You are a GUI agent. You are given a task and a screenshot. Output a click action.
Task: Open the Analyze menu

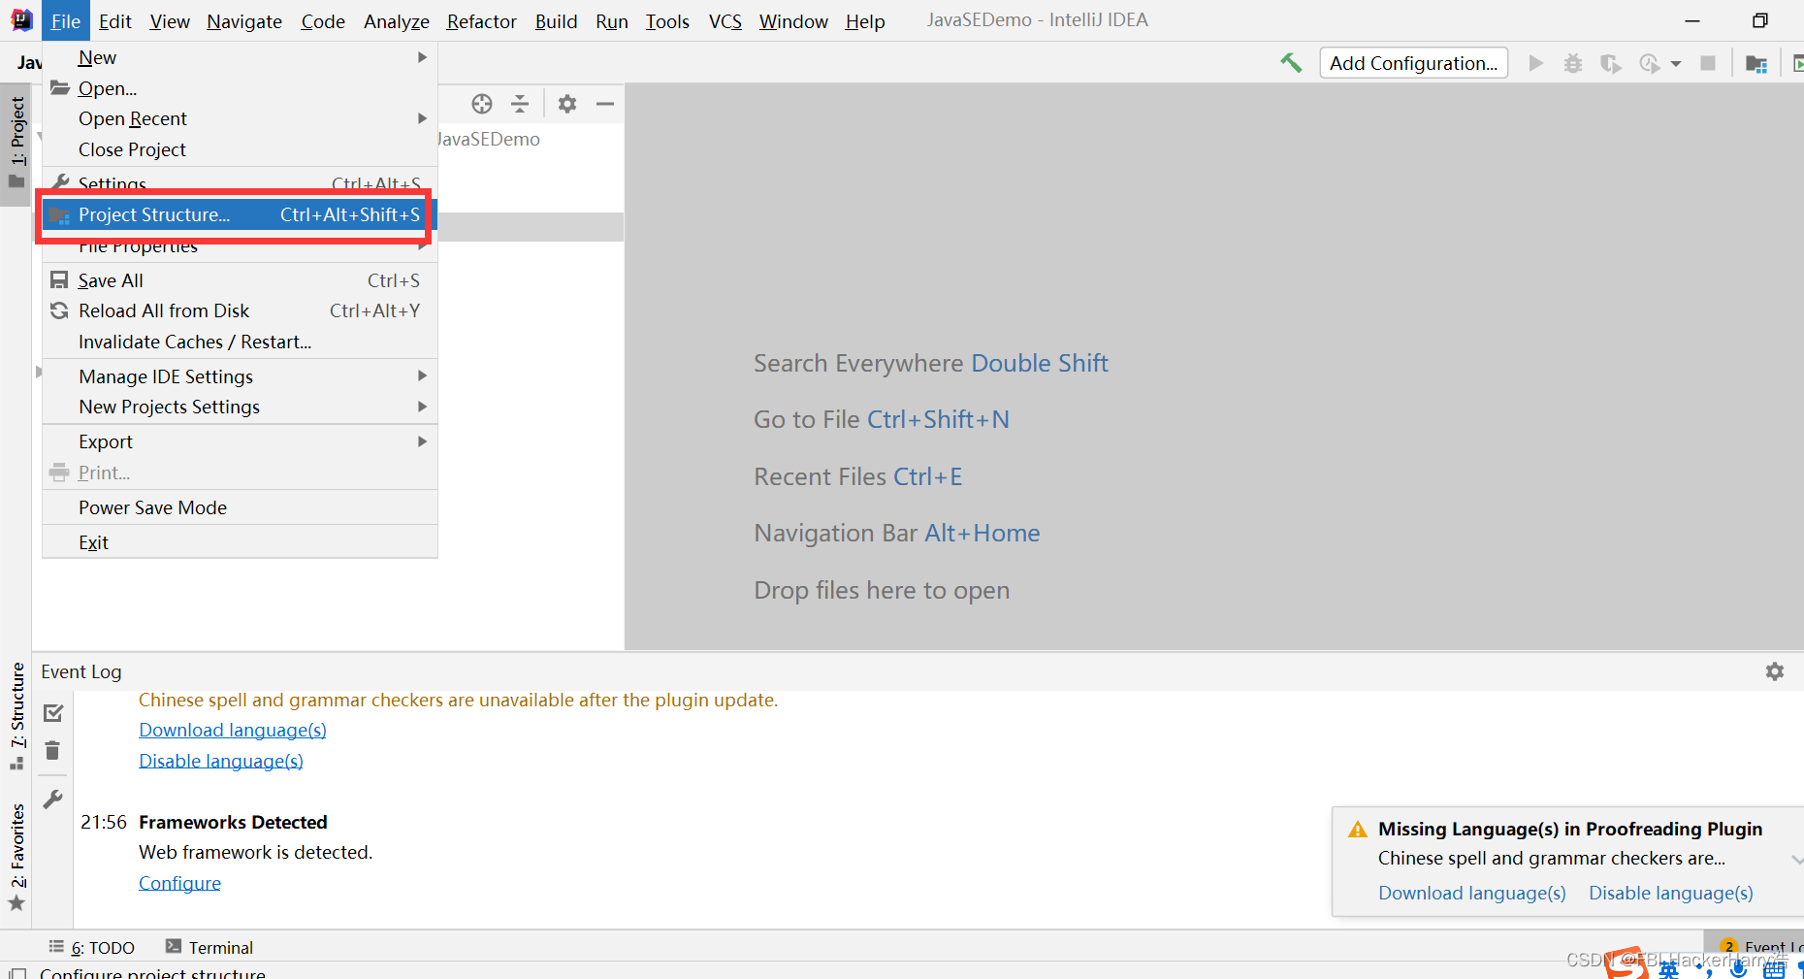(x=396, y=20)
